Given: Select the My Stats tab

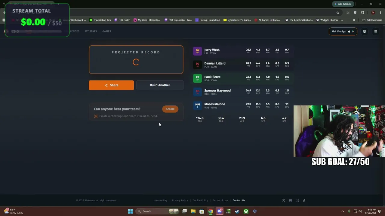Looking at the screenshot, I should (91, 31).
